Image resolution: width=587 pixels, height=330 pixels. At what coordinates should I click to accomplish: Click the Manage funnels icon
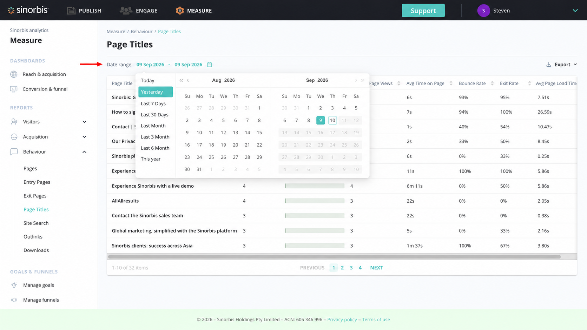(x=14, y=300)
